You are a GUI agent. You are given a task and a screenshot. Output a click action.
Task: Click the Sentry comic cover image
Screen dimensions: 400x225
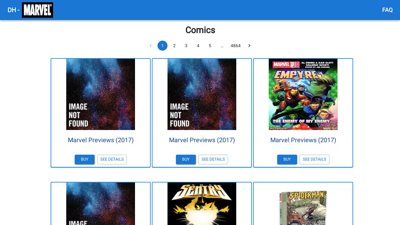click(x=202, y=204)
